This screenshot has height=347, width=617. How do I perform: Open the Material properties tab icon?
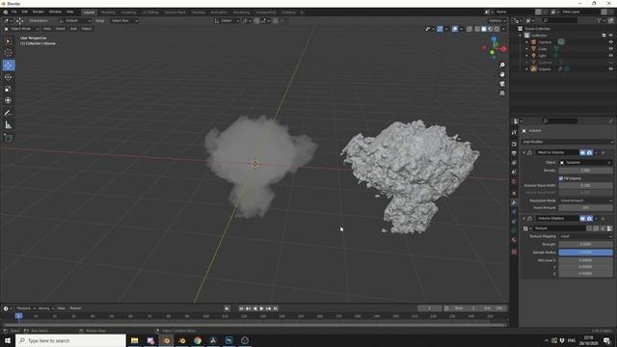[514, 240]
